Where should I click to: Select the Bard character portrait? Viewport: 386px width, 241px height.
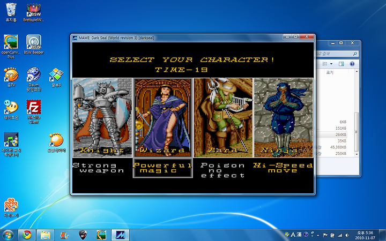pyautogui.click(x=223, y=117)
